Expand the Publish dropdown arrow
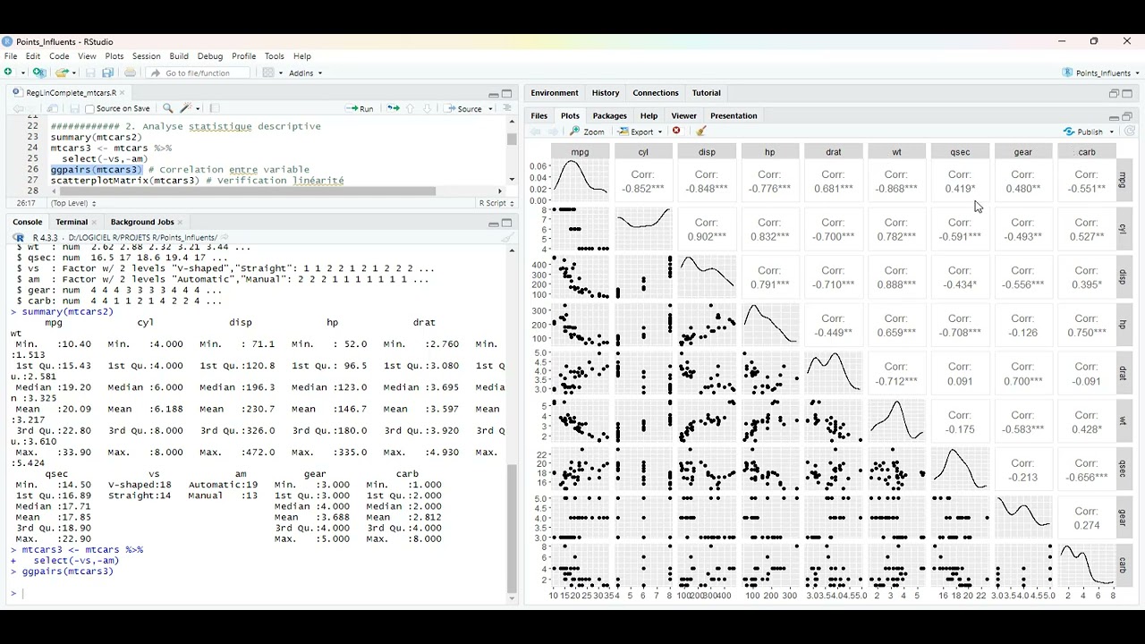The image size is (1145, 644). [1112, 131]
